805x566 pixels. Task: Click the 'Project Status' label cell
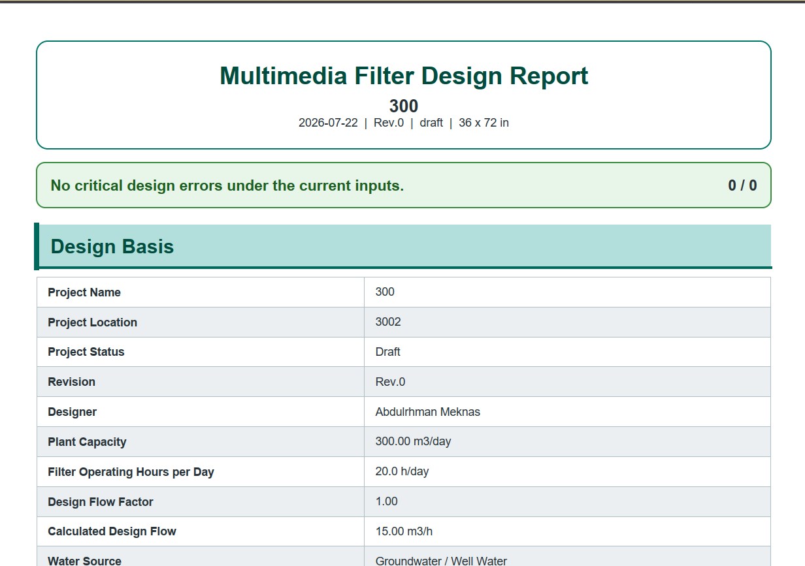[201, 352]
